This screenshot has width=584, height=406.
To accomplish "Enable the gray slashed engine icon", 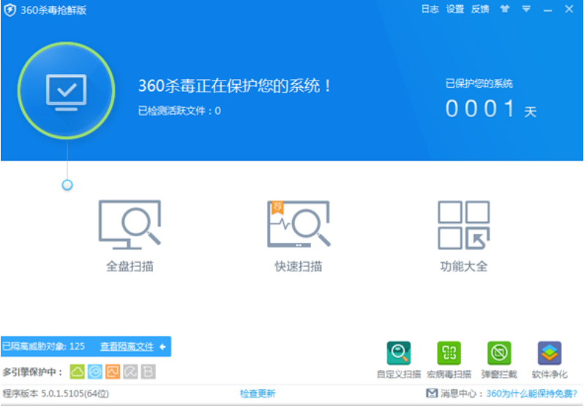I will coord(130,372).
